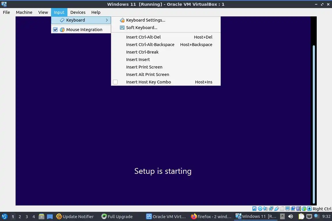Click the Windows 11 [Running] taskbar item
This screenshot has height=221, width=332.
[x=256, y=216]
